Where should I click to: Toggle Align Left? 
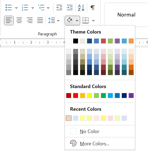[9, 20]
